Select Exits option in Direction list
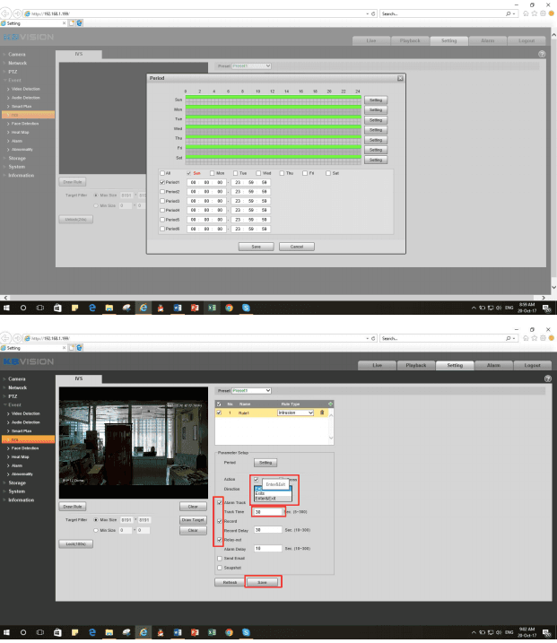557x643 pixels. tap(260, 492)
